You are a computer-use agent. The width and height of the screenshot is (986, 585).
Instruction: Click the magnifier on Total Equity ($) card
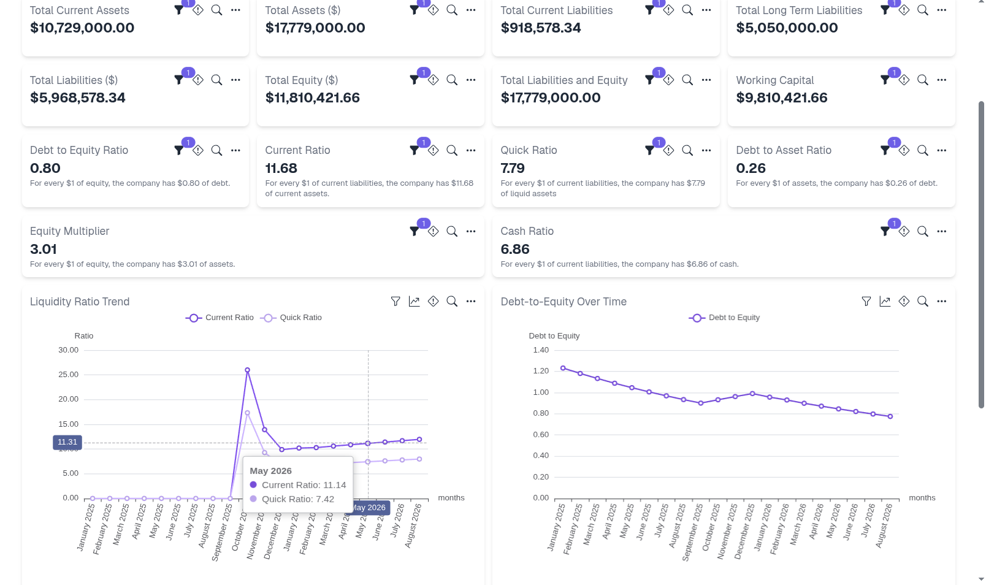tap(452, 80)
